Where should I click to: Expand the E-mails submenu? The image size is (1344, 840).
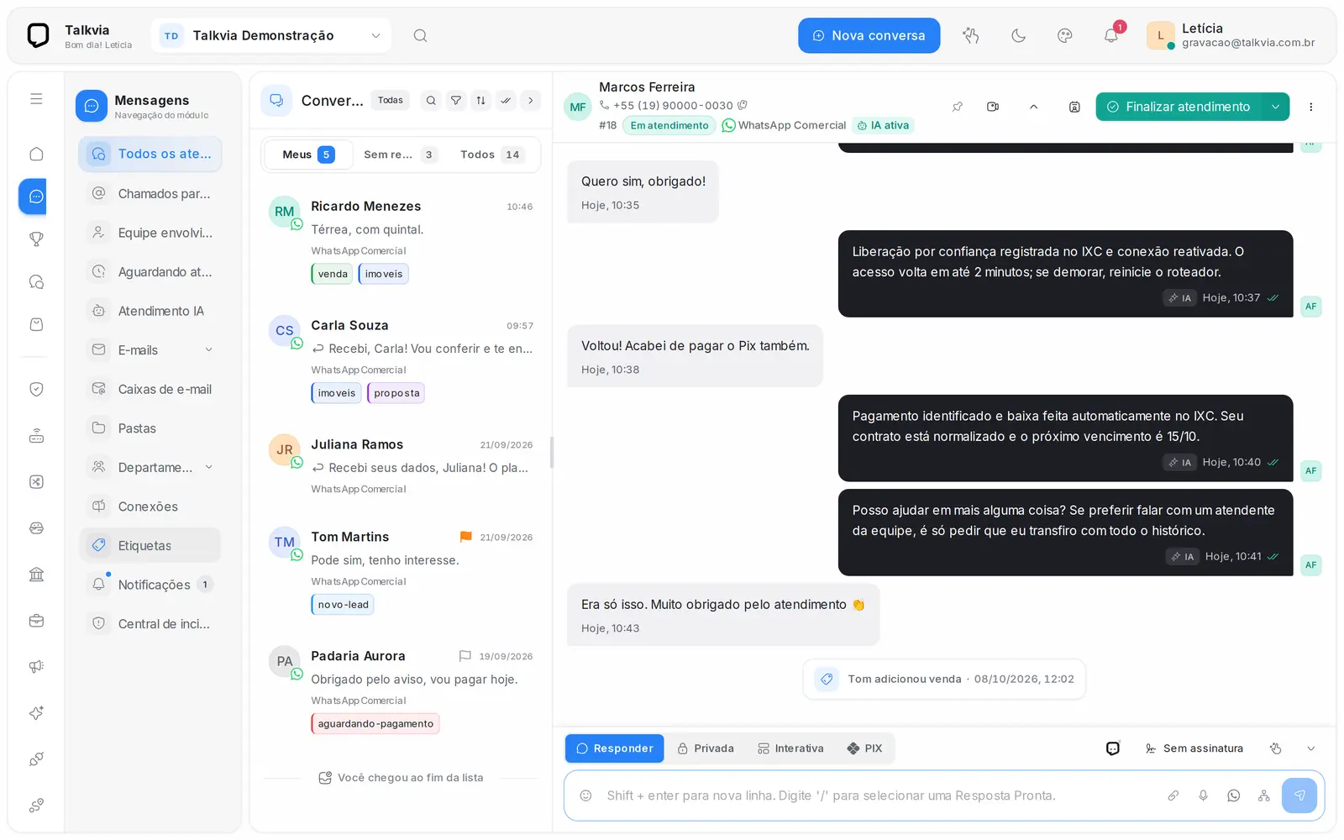209,350
